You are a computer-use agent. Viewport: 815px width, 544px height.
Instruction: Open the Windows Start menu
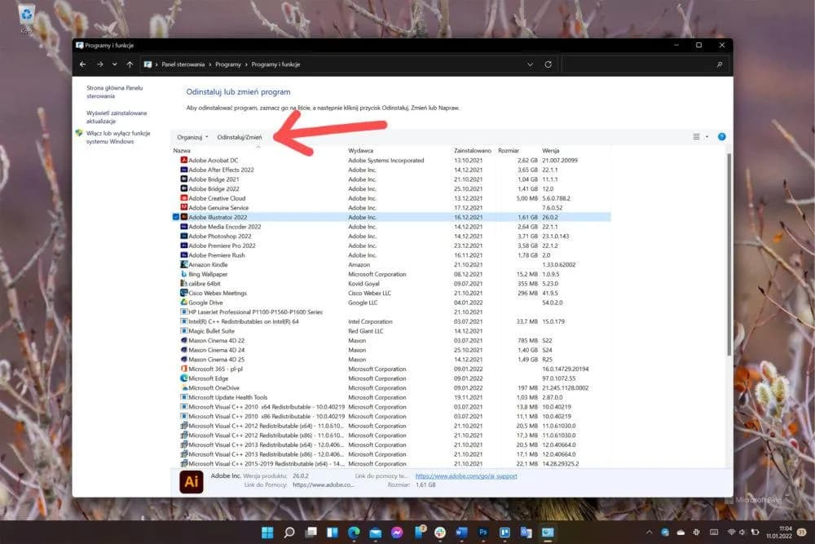pos(267,533)
